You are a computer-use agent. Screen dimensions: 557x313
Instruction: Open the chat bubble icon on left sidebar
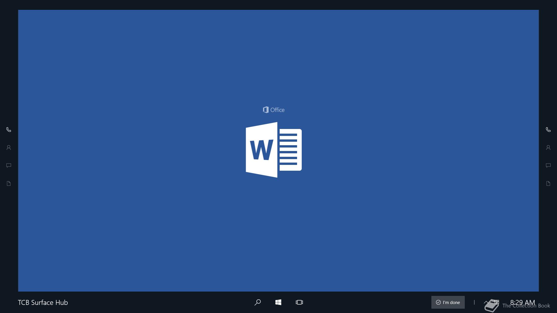[9, 165]
